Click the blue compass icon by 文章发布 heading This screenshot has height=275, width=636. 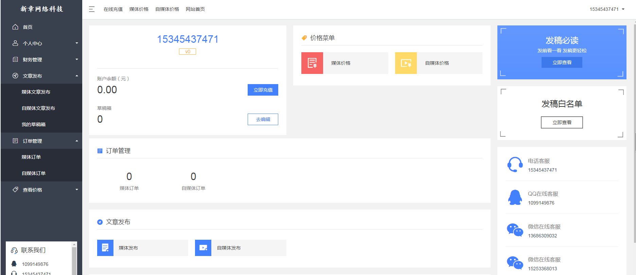(100, 222)
